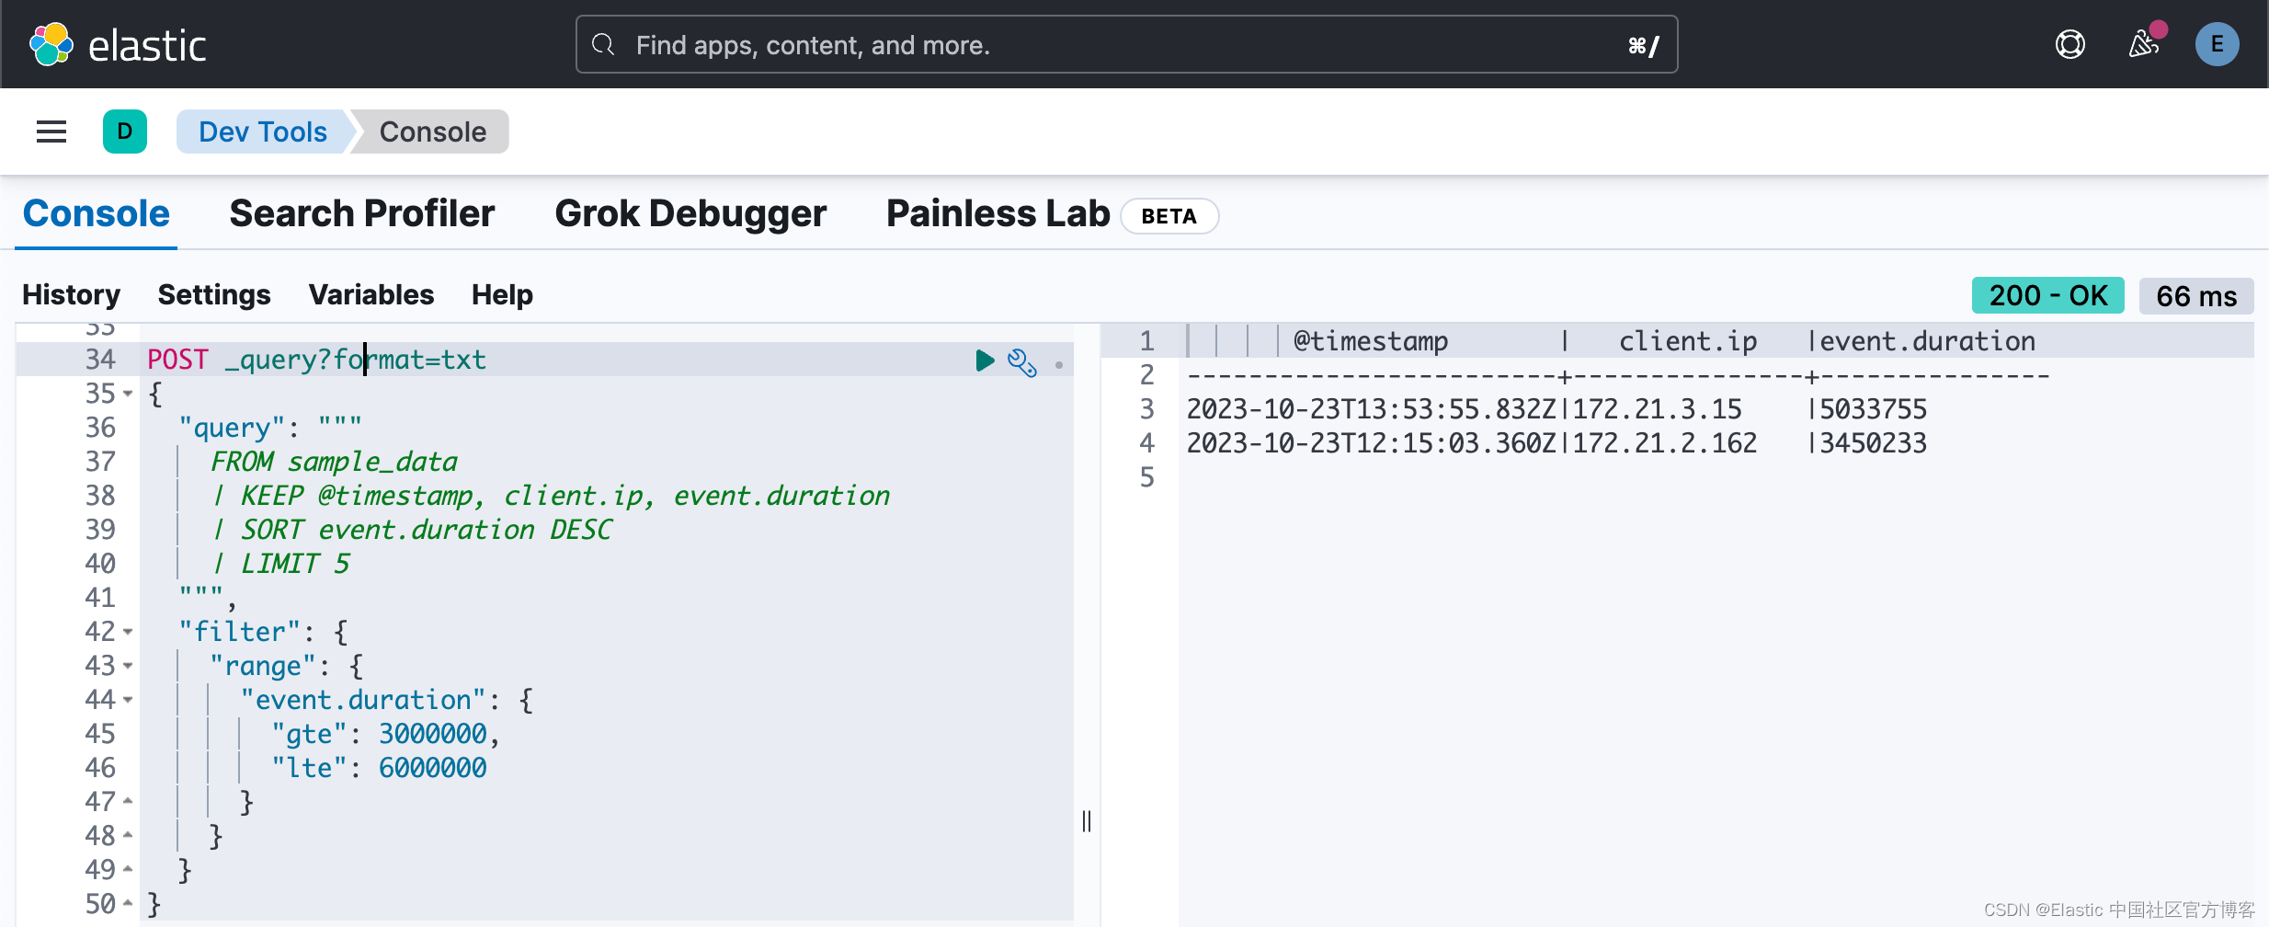The width and height of the screenshot is (2269, 927).
Task: Click the FROM sample_data line
Action: pos(334,462)
